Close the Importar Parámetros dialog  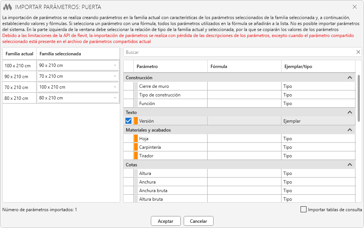pos(355,7)
